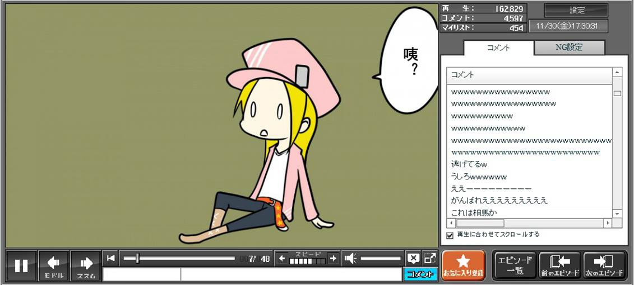The height and width of the screenshot is (285, 634).
Task: Click the blue コメント submit button
Action: pyautogui.click(x=420, y=274)
